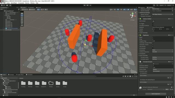
Task: Switch to the Game tab
Action: click(39, 8)
